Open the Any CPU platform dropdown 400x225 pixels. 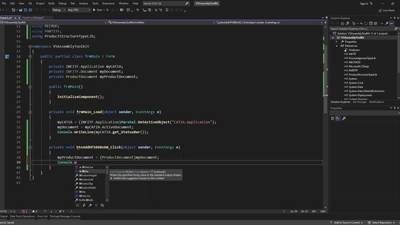tap(79, 10)
